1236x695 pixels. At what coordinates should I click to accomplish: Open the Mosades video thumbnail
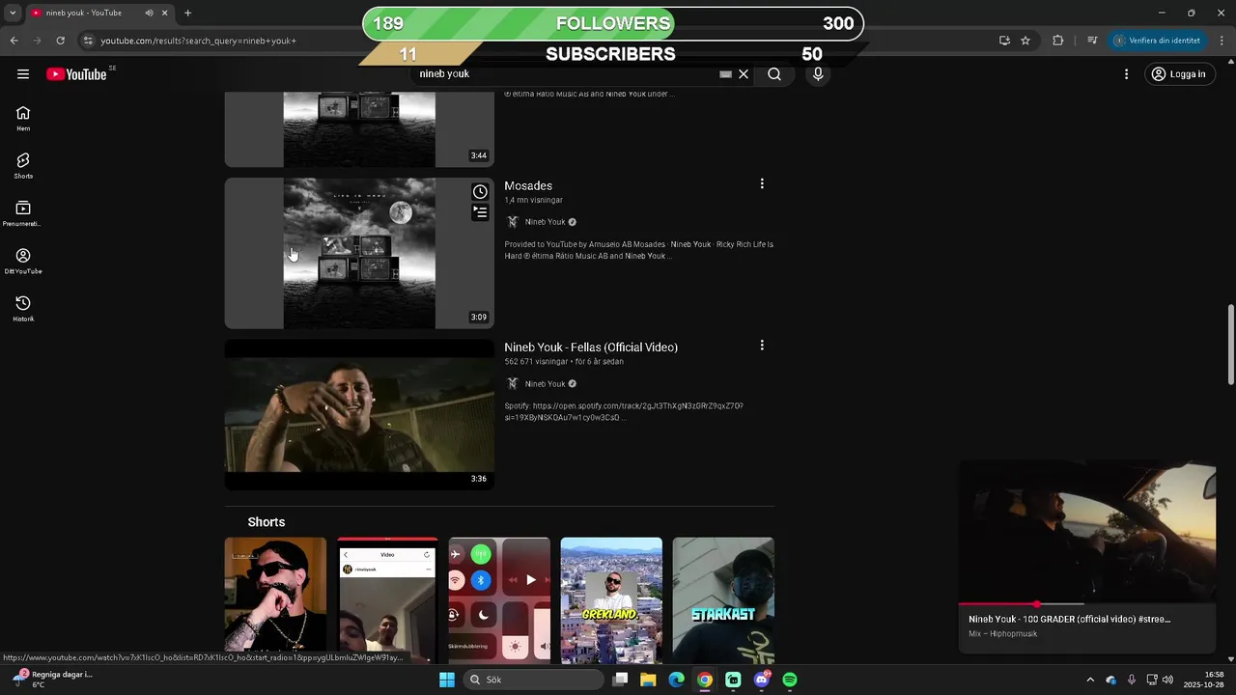[359, 253]
